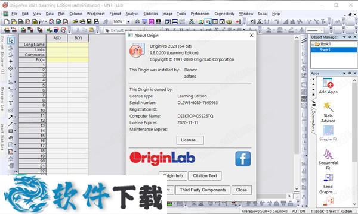The height and width of the screenshot is (214, 358).
Task: Select the hand Pan tool
Action: [x=11, y=138]
